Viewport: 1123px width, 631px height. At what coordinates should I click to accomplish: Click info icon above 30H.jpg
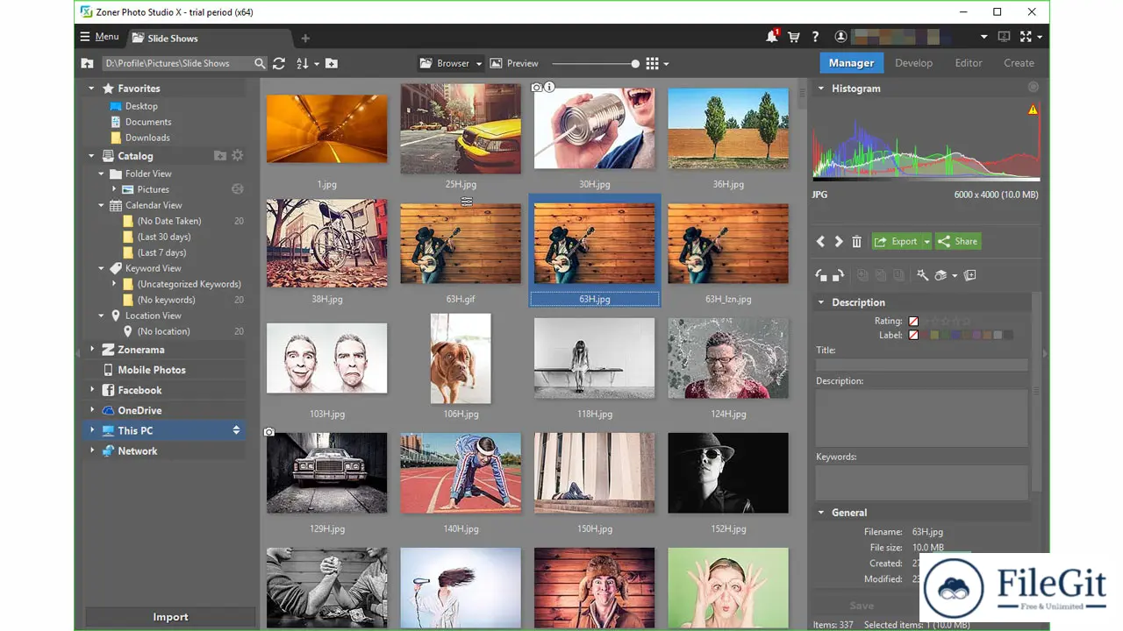click(x=550, y=87)
